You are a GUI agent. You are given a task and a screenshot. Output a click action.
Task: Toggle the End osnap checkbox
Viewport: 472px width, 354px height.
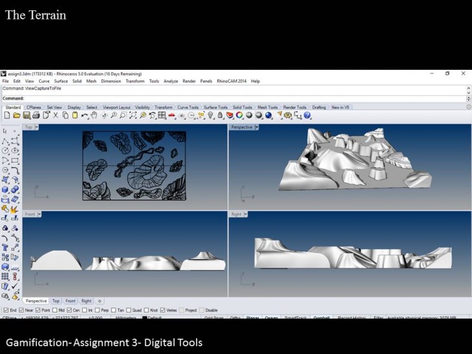(x=5, y=310)
